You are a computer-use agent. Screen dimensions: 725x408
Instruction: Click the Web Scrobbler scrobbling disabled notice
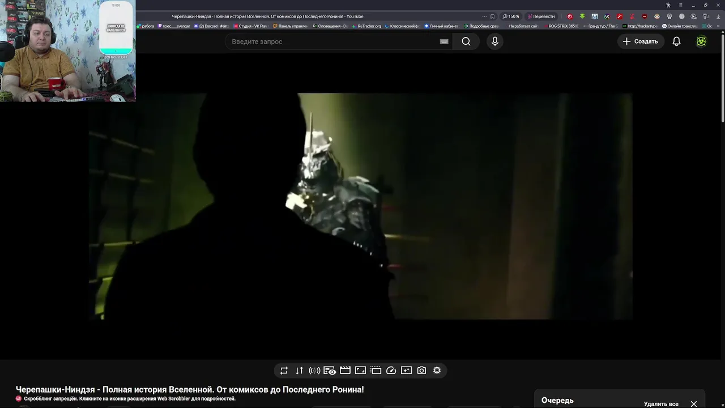coord(129,399)
